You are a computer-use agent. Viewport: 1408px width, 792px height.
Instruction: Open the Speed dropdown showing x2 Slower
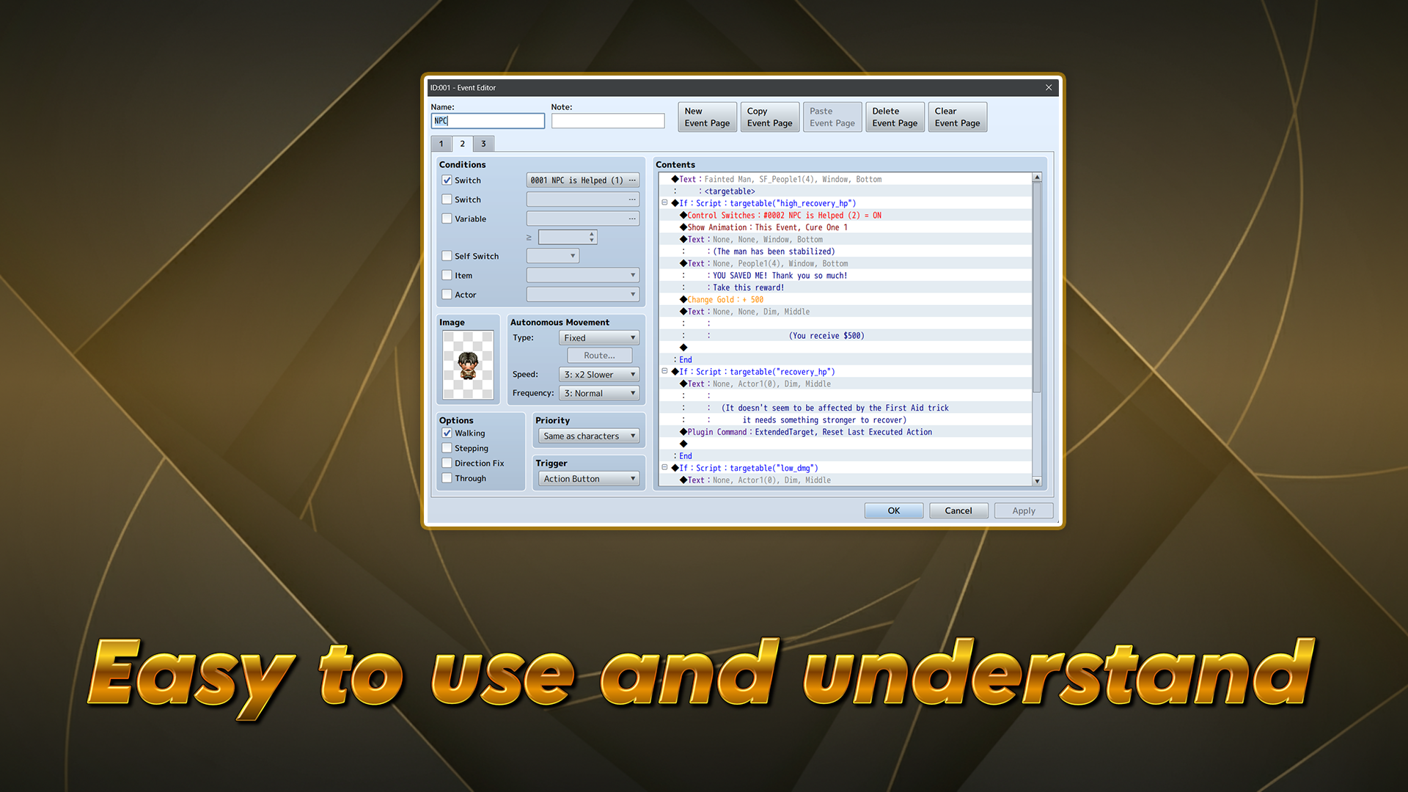point(599,375)
